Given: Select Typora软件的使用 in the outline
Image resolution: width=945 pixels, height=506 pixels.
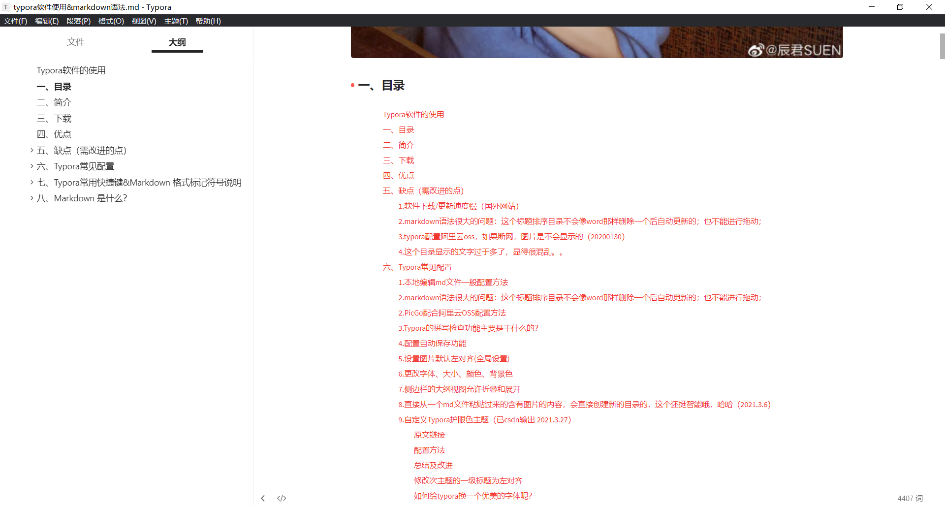Looking at the screenshot, I should click(71, 70).
